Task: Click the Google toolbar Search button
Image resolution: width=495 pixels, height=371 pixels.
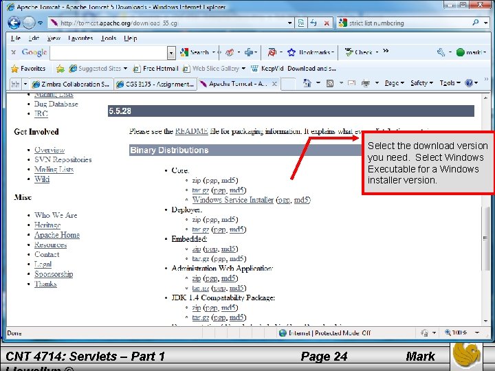Action: click(195, 52)
